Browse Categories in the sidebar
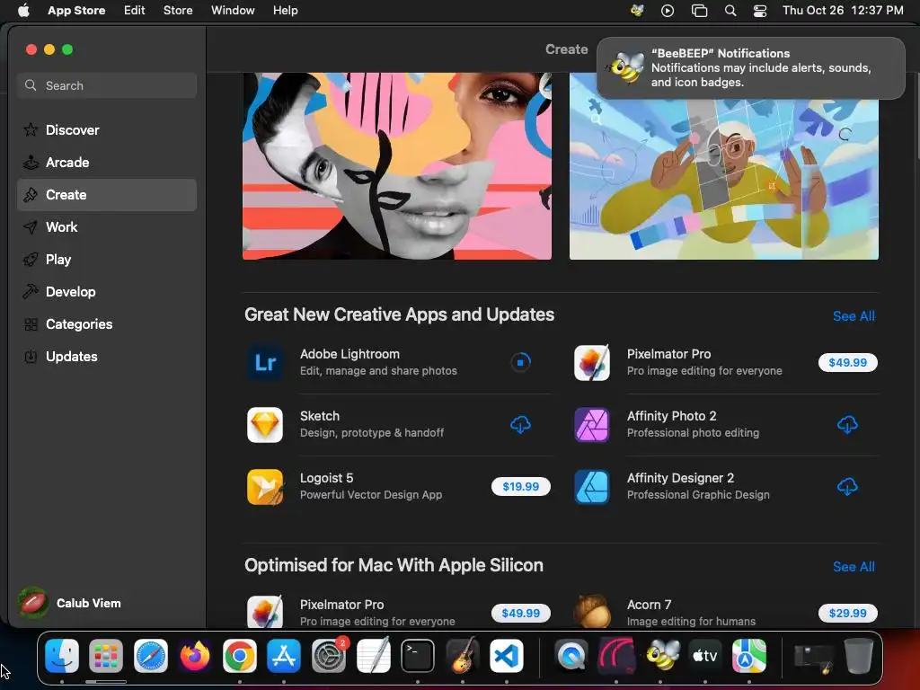The height and width of the screenshot is (690, 920). click(x=107, y=323)
